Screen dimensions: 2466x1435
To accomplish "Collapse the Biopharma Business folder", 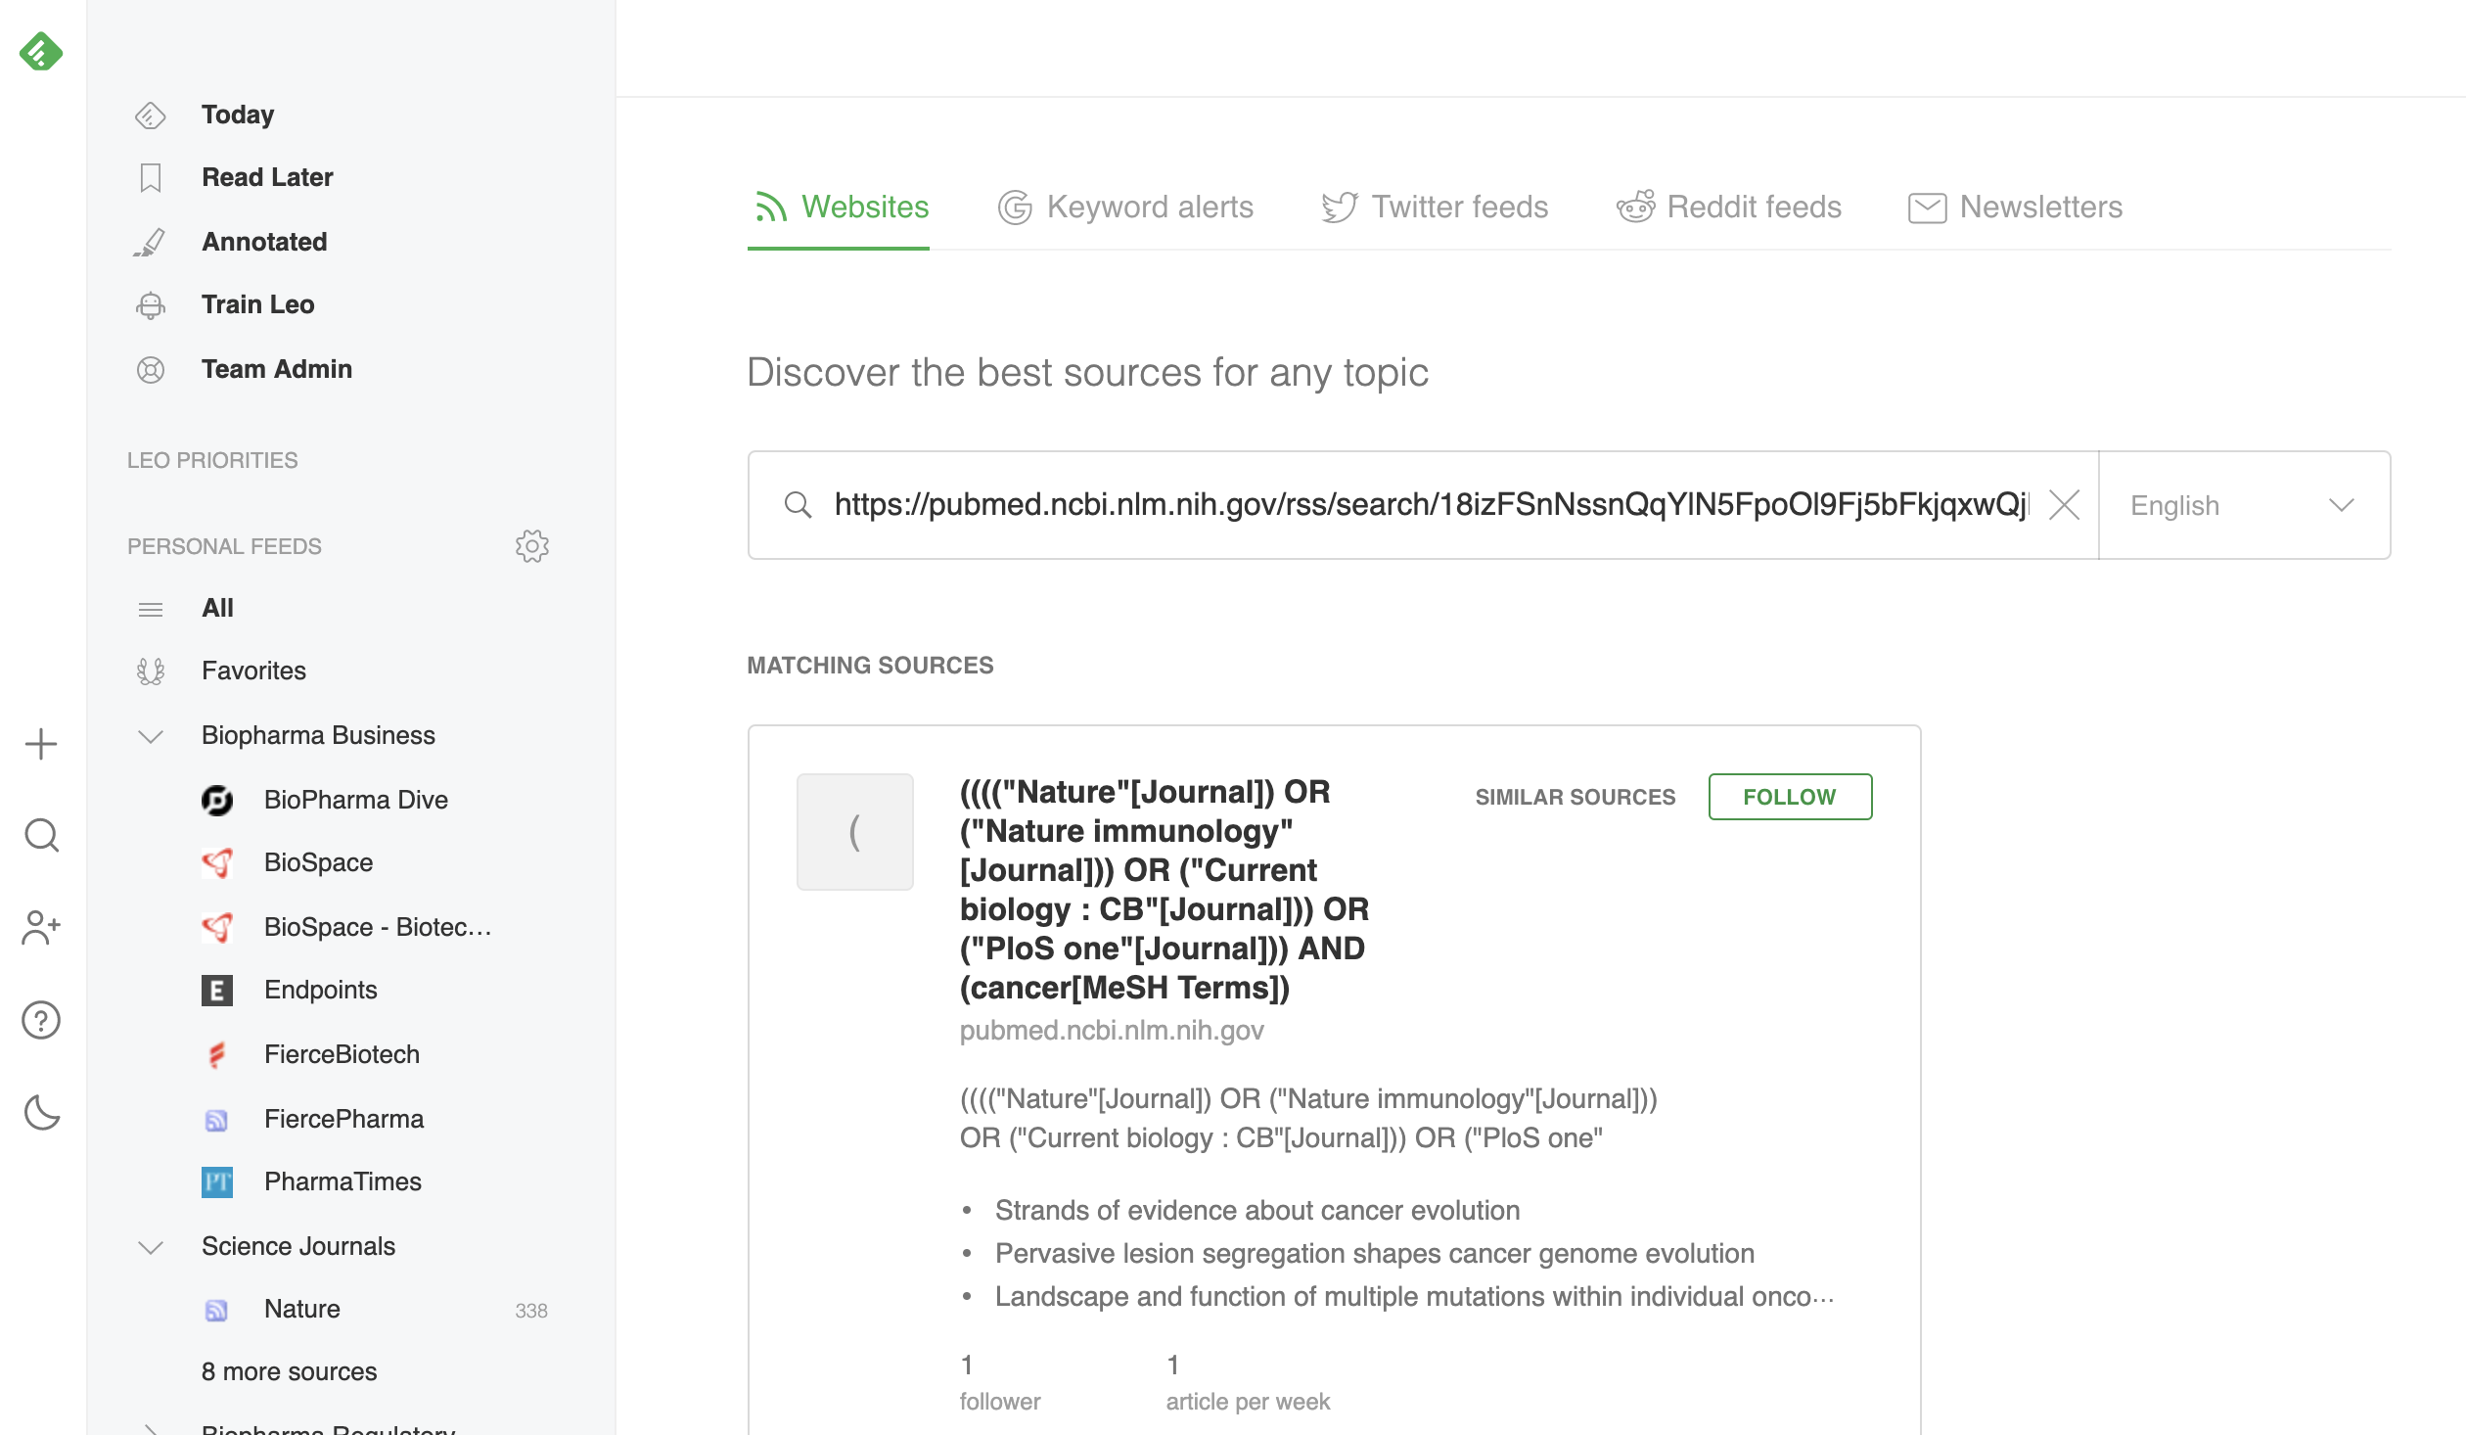I will click(x=151, y=736).
